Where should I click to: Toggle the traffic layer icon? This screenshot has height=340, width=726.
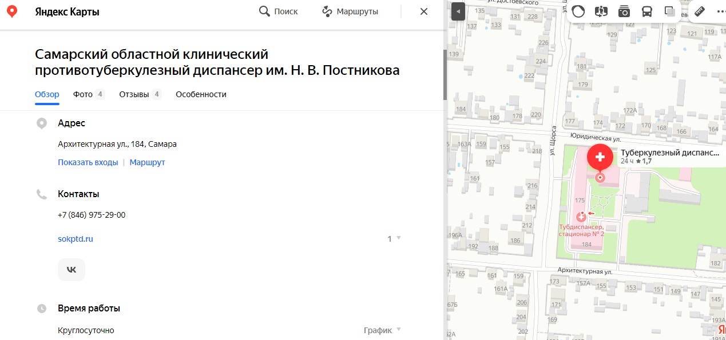578,11
